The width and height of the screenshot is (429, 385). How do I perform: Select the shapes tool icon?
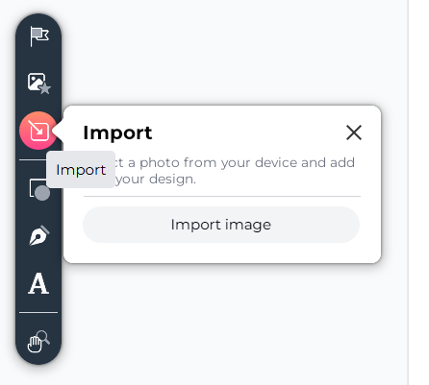tap(39, 189)
